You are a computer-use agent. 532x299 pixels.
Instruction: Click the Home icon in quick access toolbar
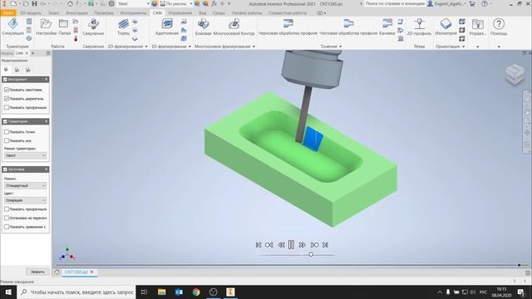[70, 3]
